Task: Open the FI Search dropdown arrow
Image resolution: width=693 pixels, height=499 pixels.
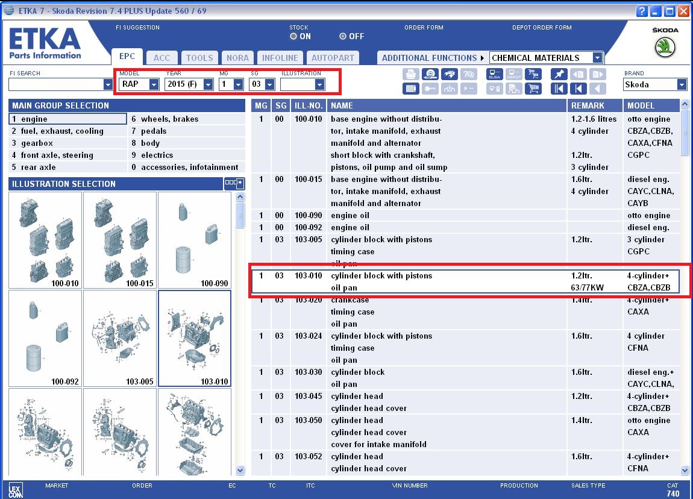Action: pyautogui.click(x=108, y=84)
